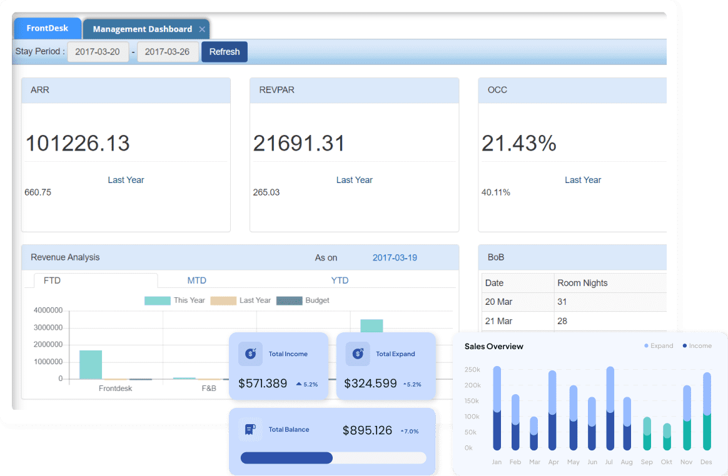Screen dimensions: 728x476
Task: Click the Total Income dollar icon
Action: coord(250,354)
